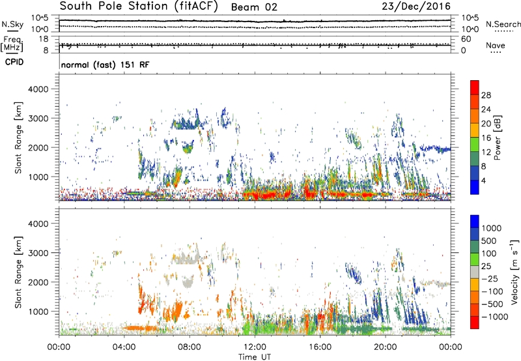Click the '12' Power colorbar tick label
The image size is (521, 361).
[486, 152]
